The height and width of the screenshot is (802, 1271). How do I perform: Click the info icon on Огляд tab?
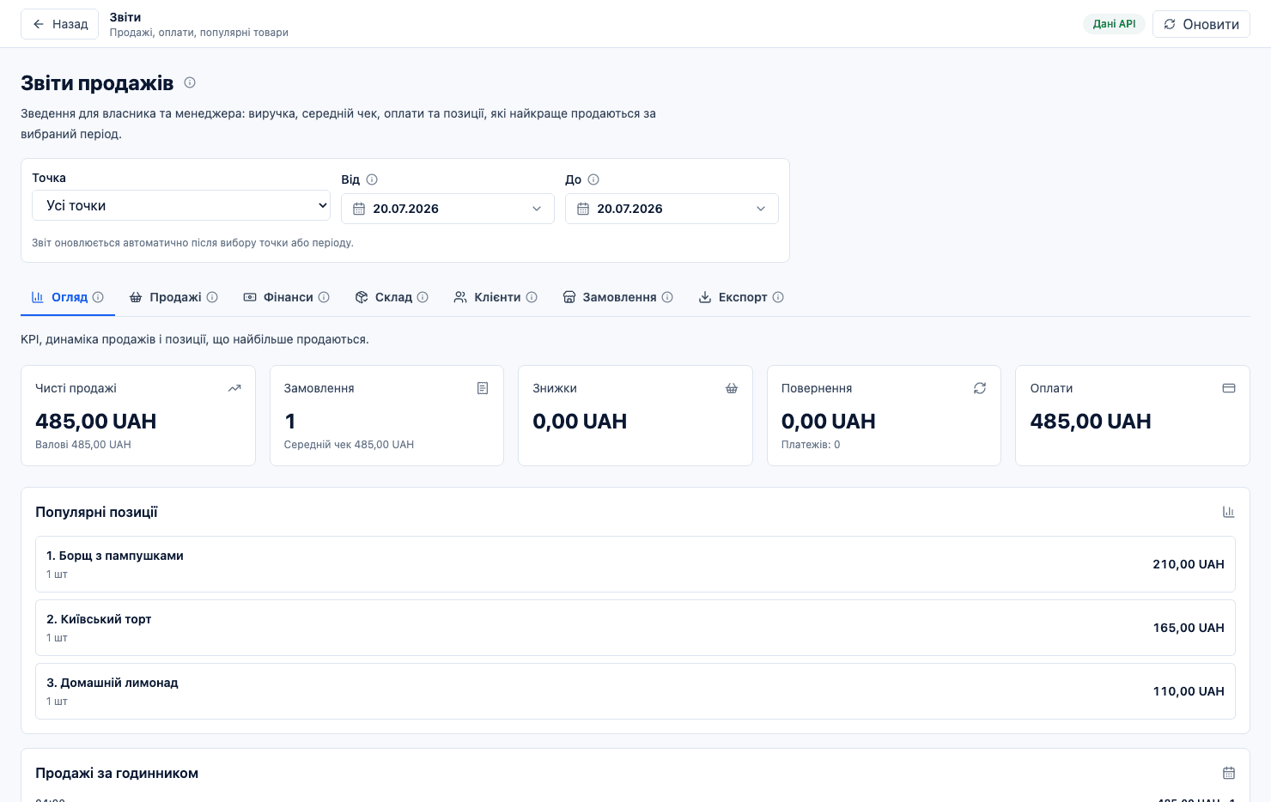[98, 297]
